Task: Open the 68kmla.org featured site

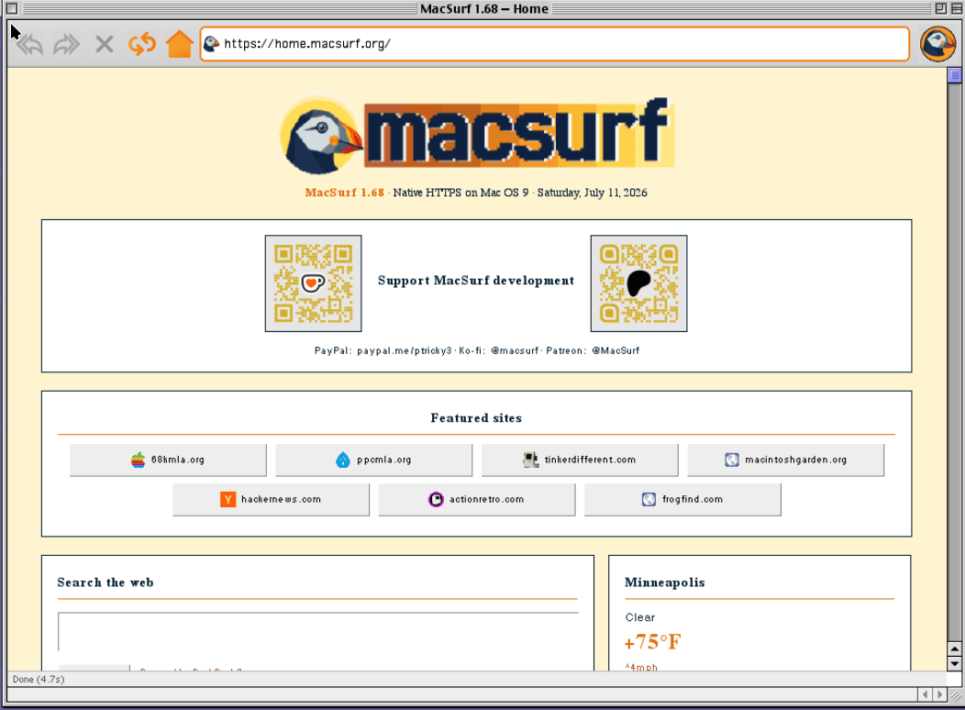Action: pyautogui.click(x=168, y=460)
